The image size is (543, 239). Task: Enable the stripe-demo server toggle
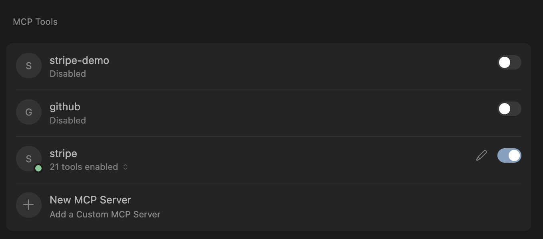[x=509, y=62]
